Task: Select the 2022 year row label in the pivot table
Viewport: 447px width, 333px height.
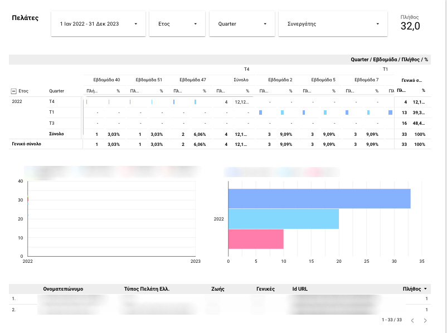Action: (x=17, y=101)
